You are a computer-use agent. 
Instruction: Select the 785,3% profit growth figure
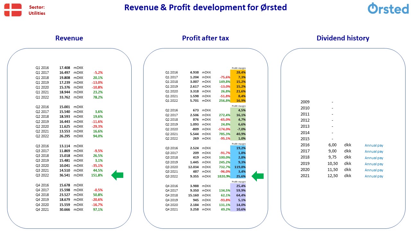pos(224,134)
